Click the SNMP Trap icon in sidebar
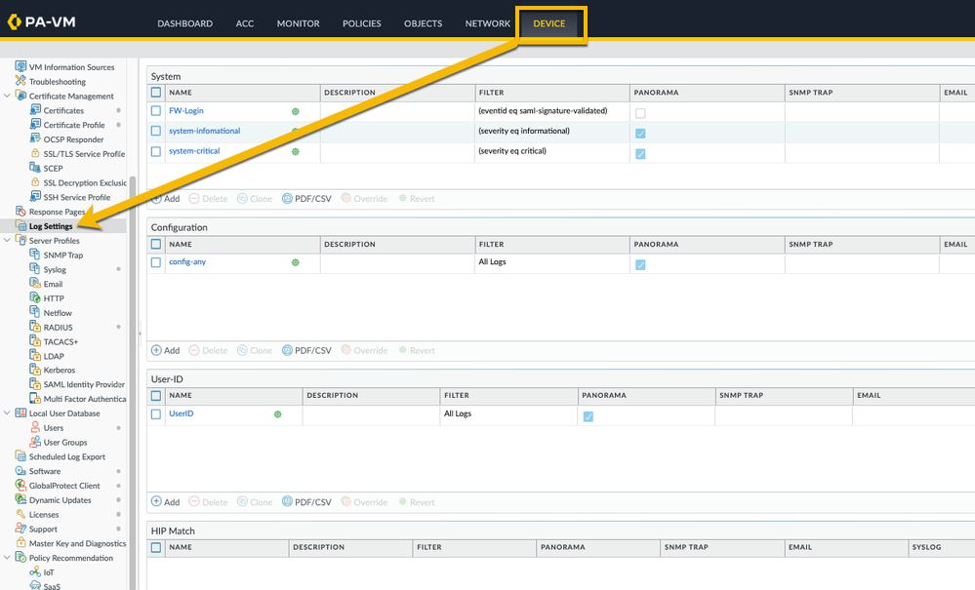Screen dimensions: 975x590 (x=35, y=255)
